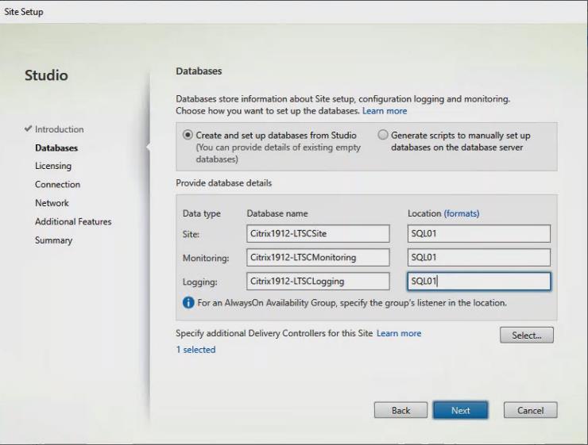Screen dimensions: 588x445
Task: Focus the Monitoring location field
Action: 479,258
